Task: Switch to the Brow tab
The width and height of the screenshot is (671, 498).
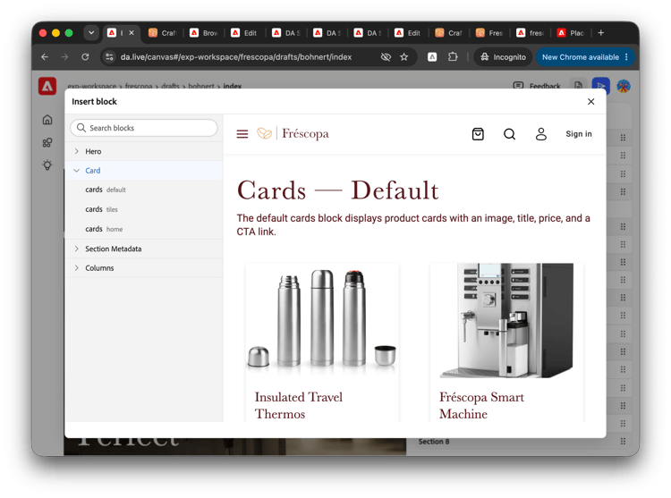Action: pyautogui.click(x=204, y=33)
